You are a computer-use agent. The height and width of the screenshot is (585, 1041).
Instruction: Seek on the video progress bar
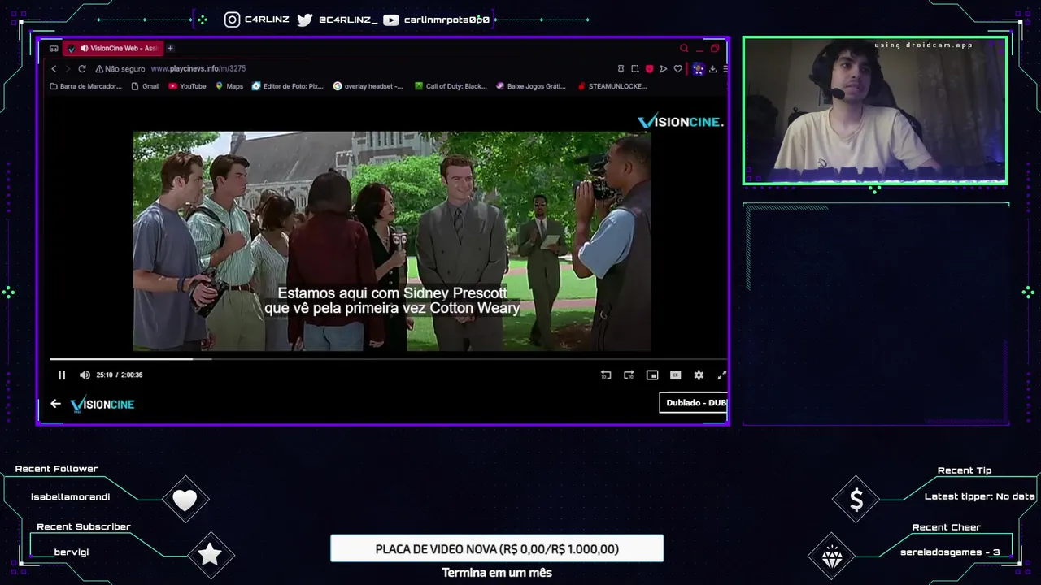[388, 358]
